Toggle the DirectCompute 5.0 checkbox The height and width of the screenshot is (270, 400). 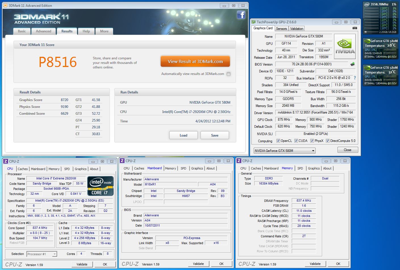point(328,141)
